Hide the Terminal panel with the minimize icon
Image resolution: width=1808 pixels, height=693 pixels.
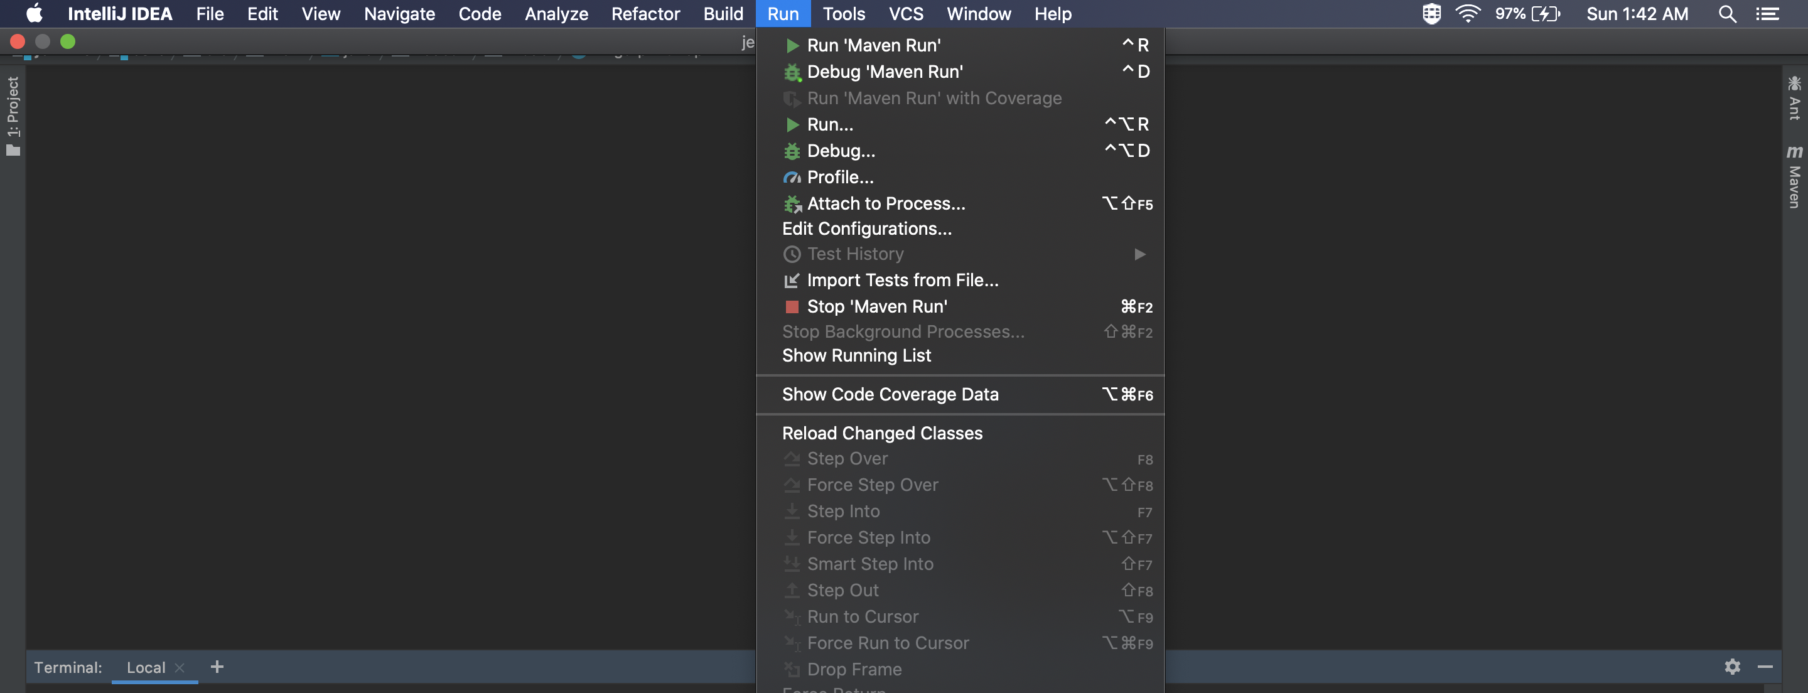click(1764, 667)
